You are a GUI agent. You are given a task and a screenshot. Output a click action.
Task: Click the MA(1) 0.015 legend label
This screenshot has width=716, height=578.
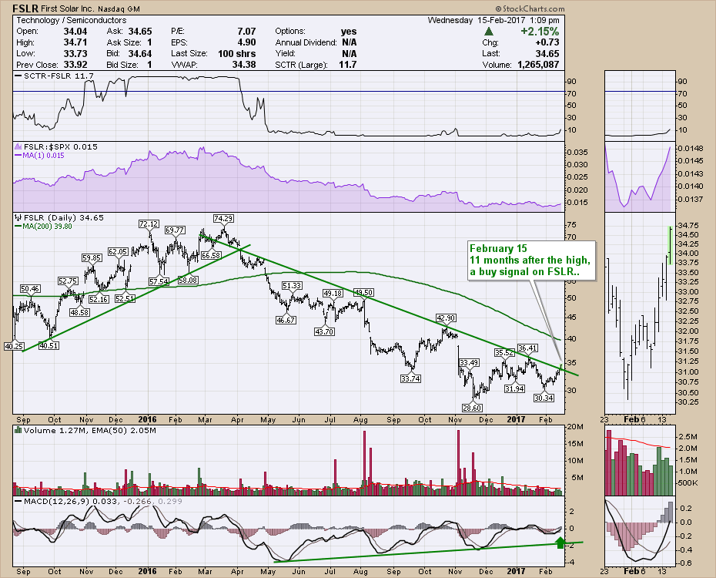pos(43,156)
